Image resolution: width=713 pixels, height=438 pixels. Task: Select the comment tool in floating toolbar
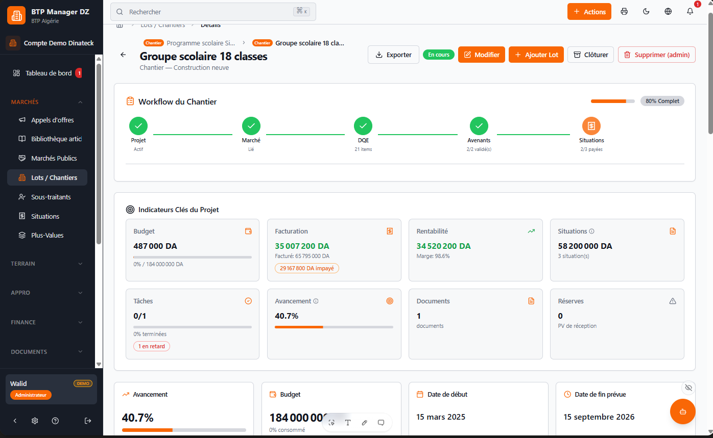[x=381, y=422]
